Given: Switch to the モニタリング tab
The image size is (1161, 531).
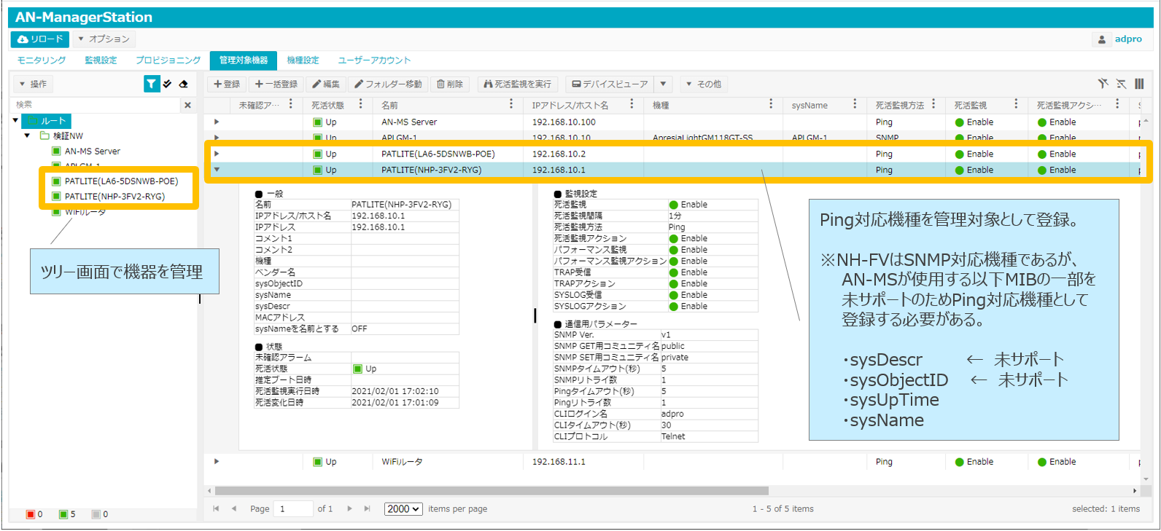Looking at the screenshot, I should [x=42, y=60].
